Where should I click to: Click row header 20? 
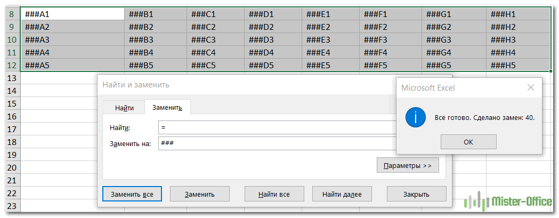[x=12, y=167]
